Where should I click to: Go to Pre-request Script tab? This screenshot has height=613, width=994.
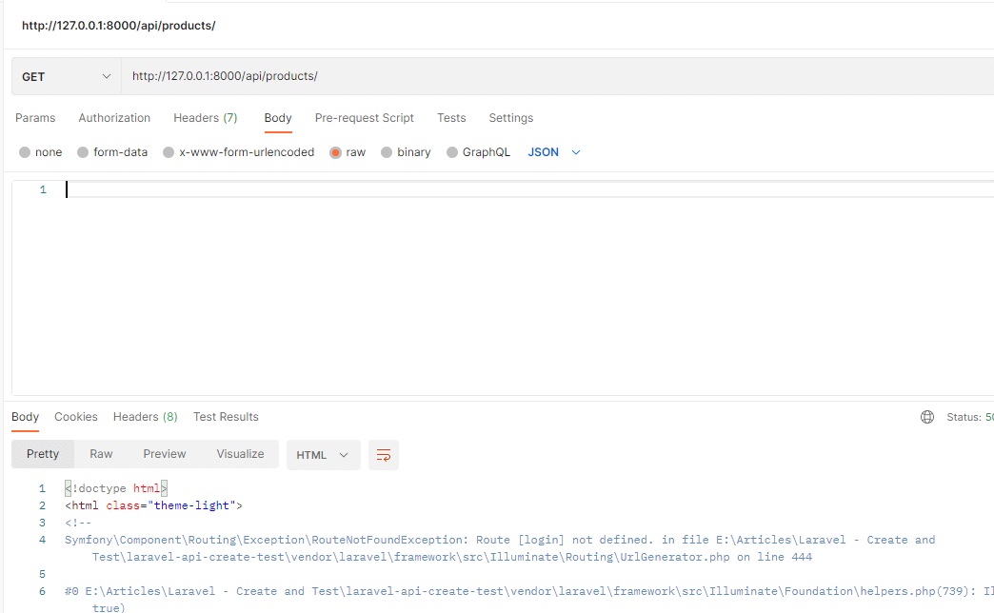click(364, 118)
